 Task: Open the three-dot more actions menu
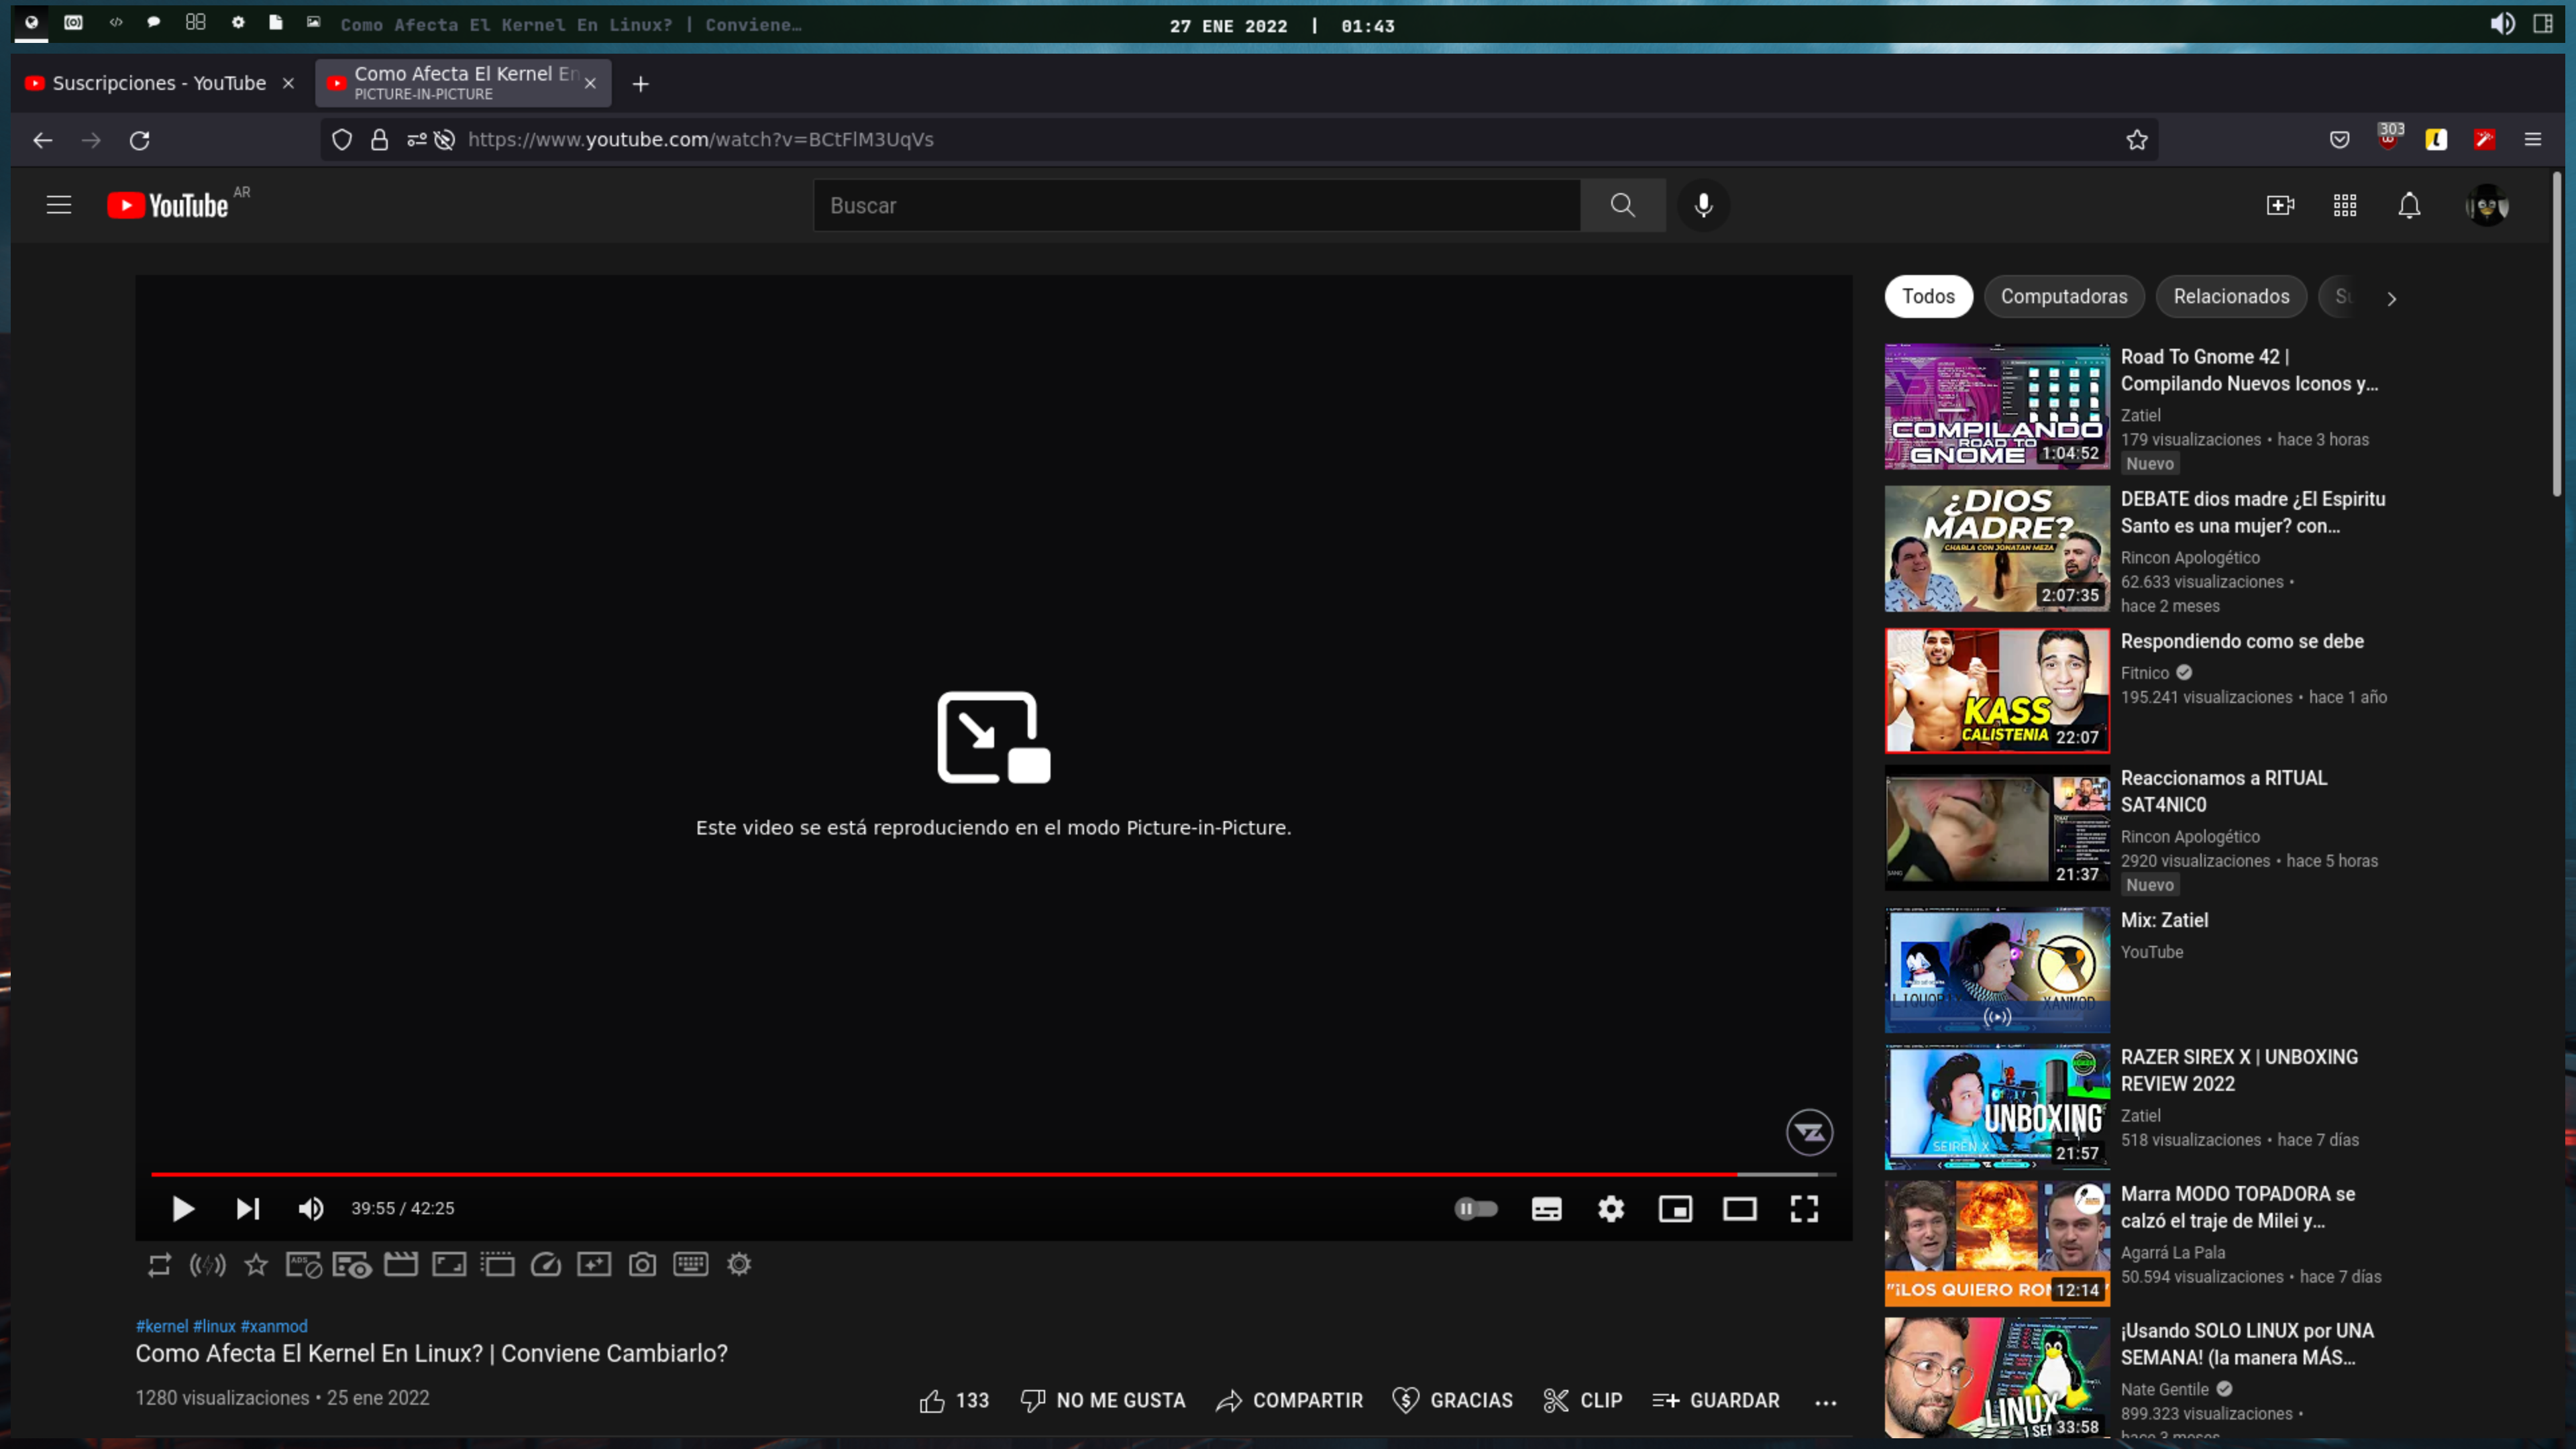click(x=1825, y=1402)
